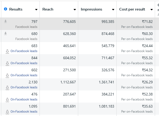Sort by the Reach column header label
The width and height of the screenshot is (159, 116).
[x=48, y=9]
